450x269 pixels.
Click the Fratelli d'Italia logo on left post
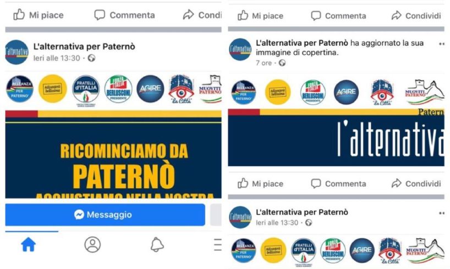point(85,89)
